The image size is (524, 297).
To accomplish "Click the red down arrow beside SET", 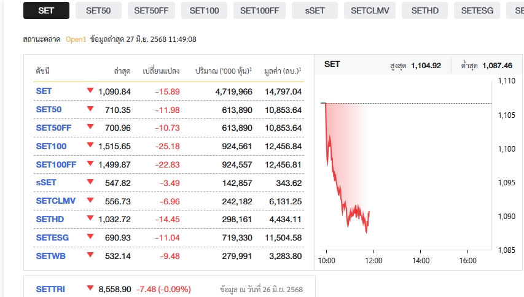I will (90, 91).
